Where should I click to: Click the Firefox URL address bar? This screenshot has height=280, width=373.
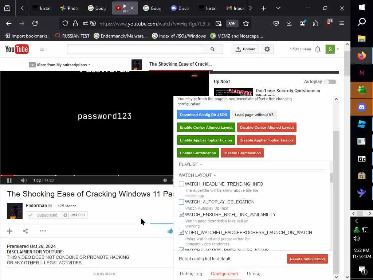[x=155, y=24]
